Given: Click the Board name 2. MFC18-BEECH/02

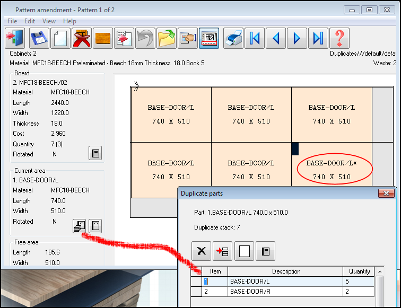Looking at the screenshot, I should click(x=40, y=83).
